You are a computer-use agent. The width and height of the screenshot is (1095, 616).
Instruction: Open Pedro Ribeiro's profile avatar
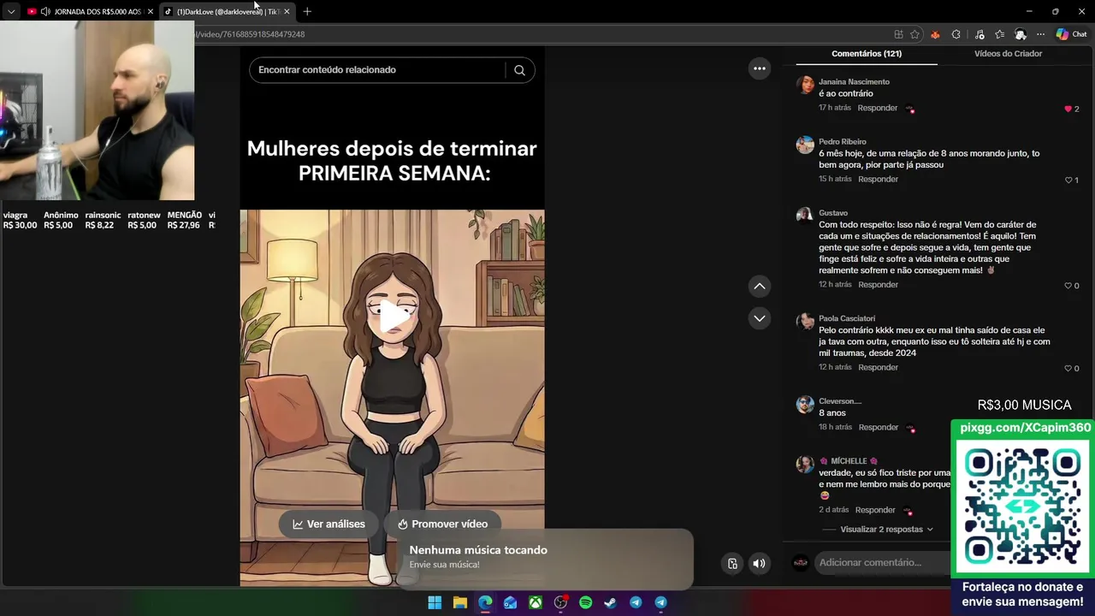805,145
